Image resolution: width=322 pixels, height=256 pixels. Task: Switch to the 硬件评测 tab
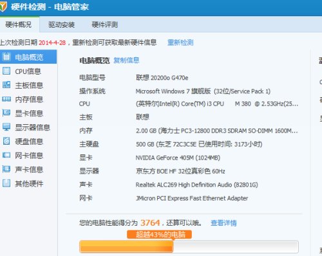pos(105,24)
